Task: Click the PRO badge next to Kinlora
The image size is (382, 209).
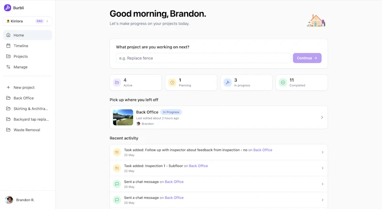Action: tap(40, 21)
